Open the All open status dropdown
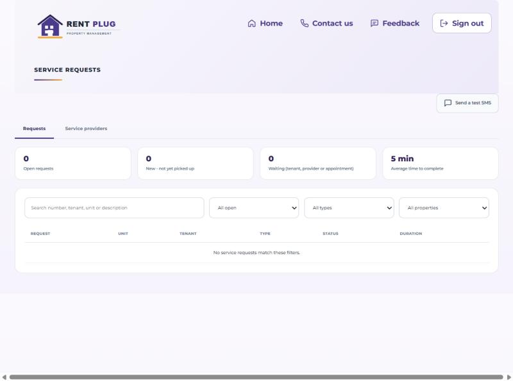The height and width of the screenshot is (381, 513). 254,208
